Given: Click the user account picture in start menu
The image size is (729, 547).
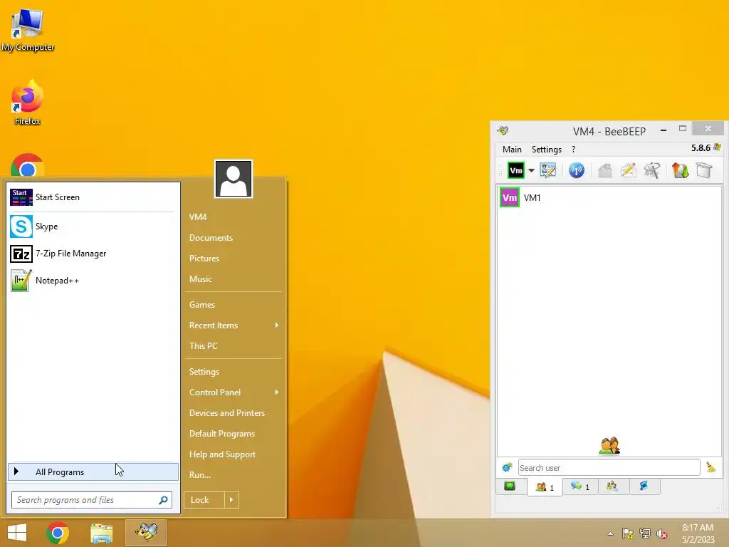Looking at the screenshot, I should 234,179.
